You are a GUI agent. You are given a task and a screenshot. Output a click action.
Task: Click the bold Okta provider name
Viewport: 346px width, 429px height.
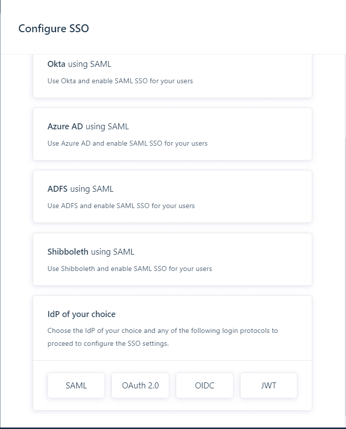point(56,64)
